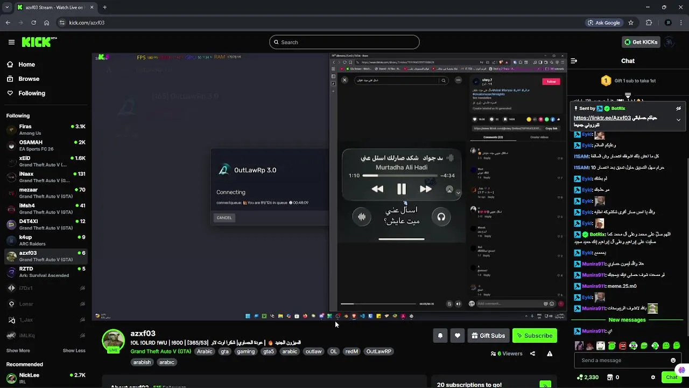
Task: Report the stream with warning icon
Action: 550,354
